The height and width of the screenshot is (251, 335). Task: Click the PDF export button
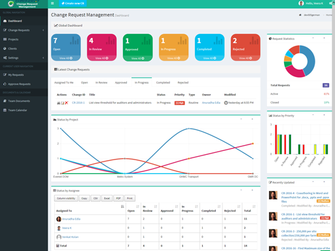tap(118, 198)
